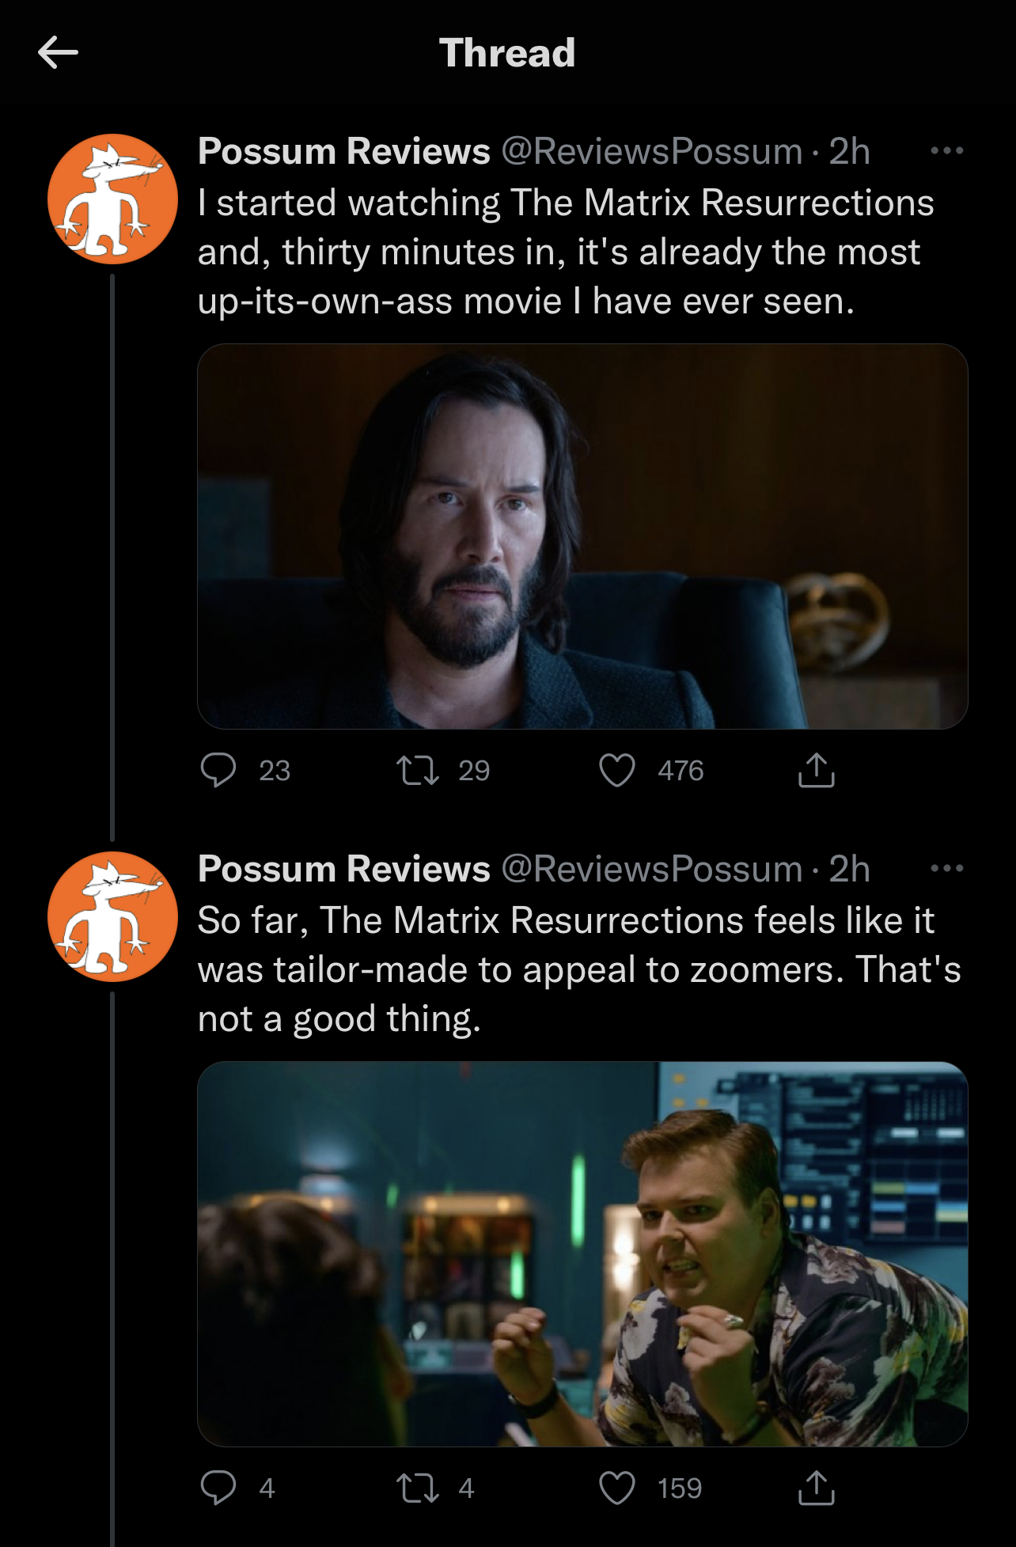Open the tweet text about tailor-made for zoomers
Screen dimensions: 1016x1547
pyautogui.click(x=579, y=969)
